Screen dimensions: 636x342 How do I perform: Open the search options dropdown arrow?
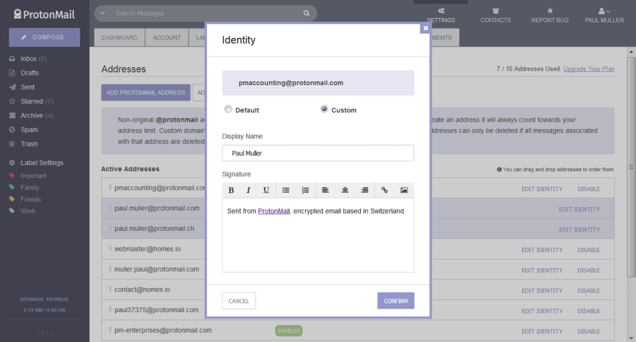click(x=102, y=14)
